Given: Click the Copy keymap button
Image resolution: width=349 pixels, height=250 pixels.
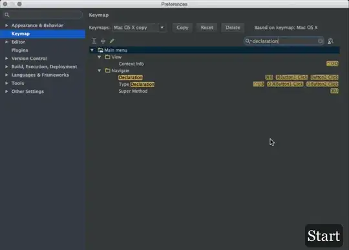Looking at the screenshot, I should [182, 28].
